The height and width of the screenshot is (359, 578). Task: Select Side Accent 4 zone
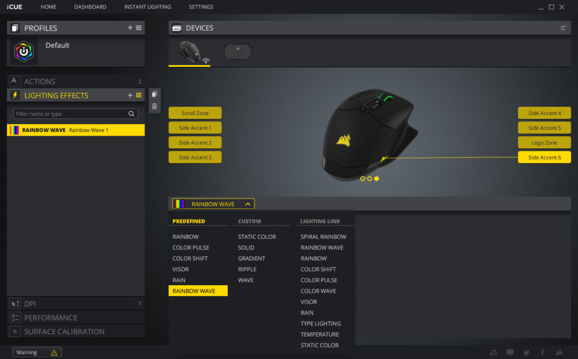click(544, 113)
